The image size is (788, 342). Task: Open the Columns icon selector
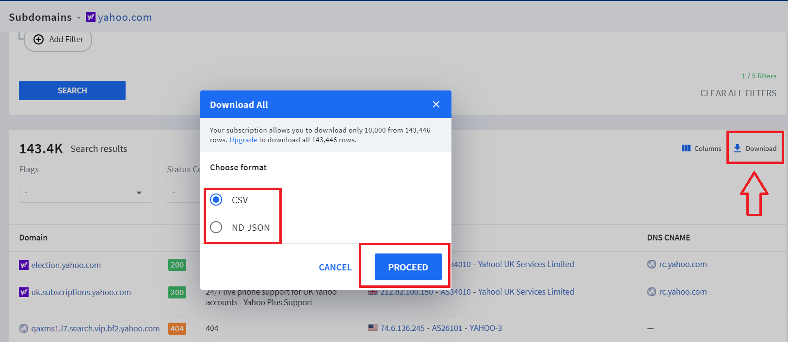pyautogui.click(x=686, y=148)
